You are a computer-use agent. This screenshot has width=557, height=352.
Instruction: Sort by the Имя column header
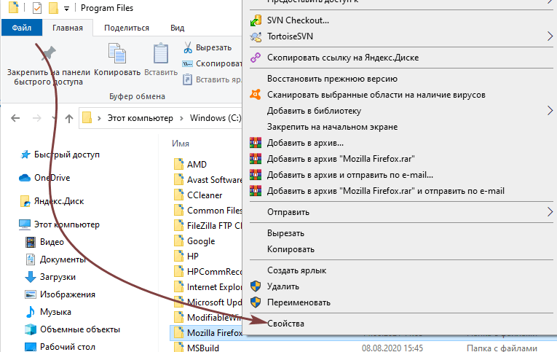point(181,144)
